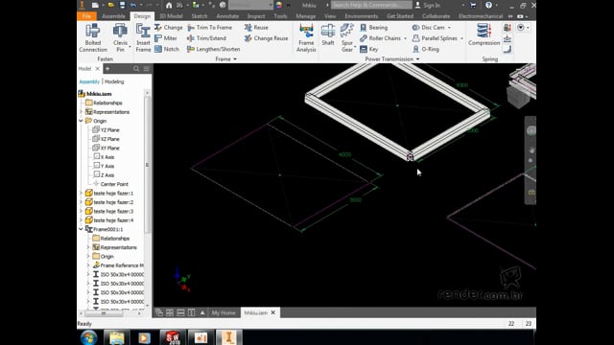Open the media player taskbar icon

(144, 337)
